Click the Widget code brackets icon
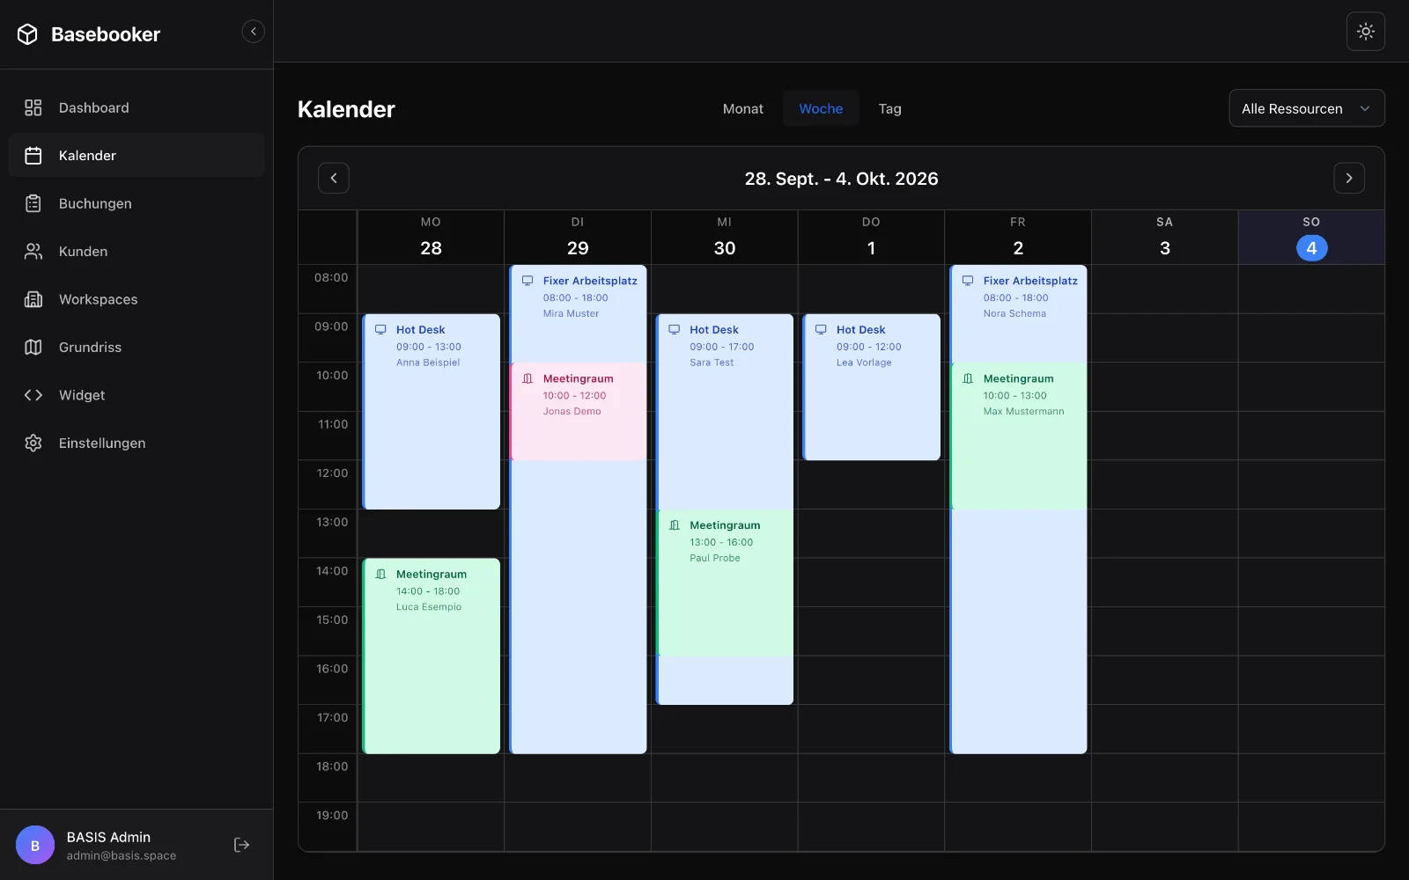The height and width of the screenshot is (880, 1409). tap(33, 395)
